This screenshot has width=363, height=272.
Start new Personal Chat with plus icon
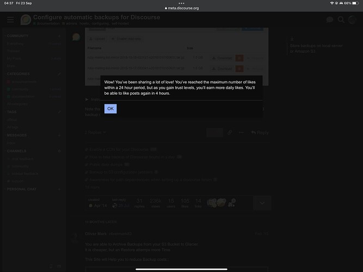(x=59, y=189)
